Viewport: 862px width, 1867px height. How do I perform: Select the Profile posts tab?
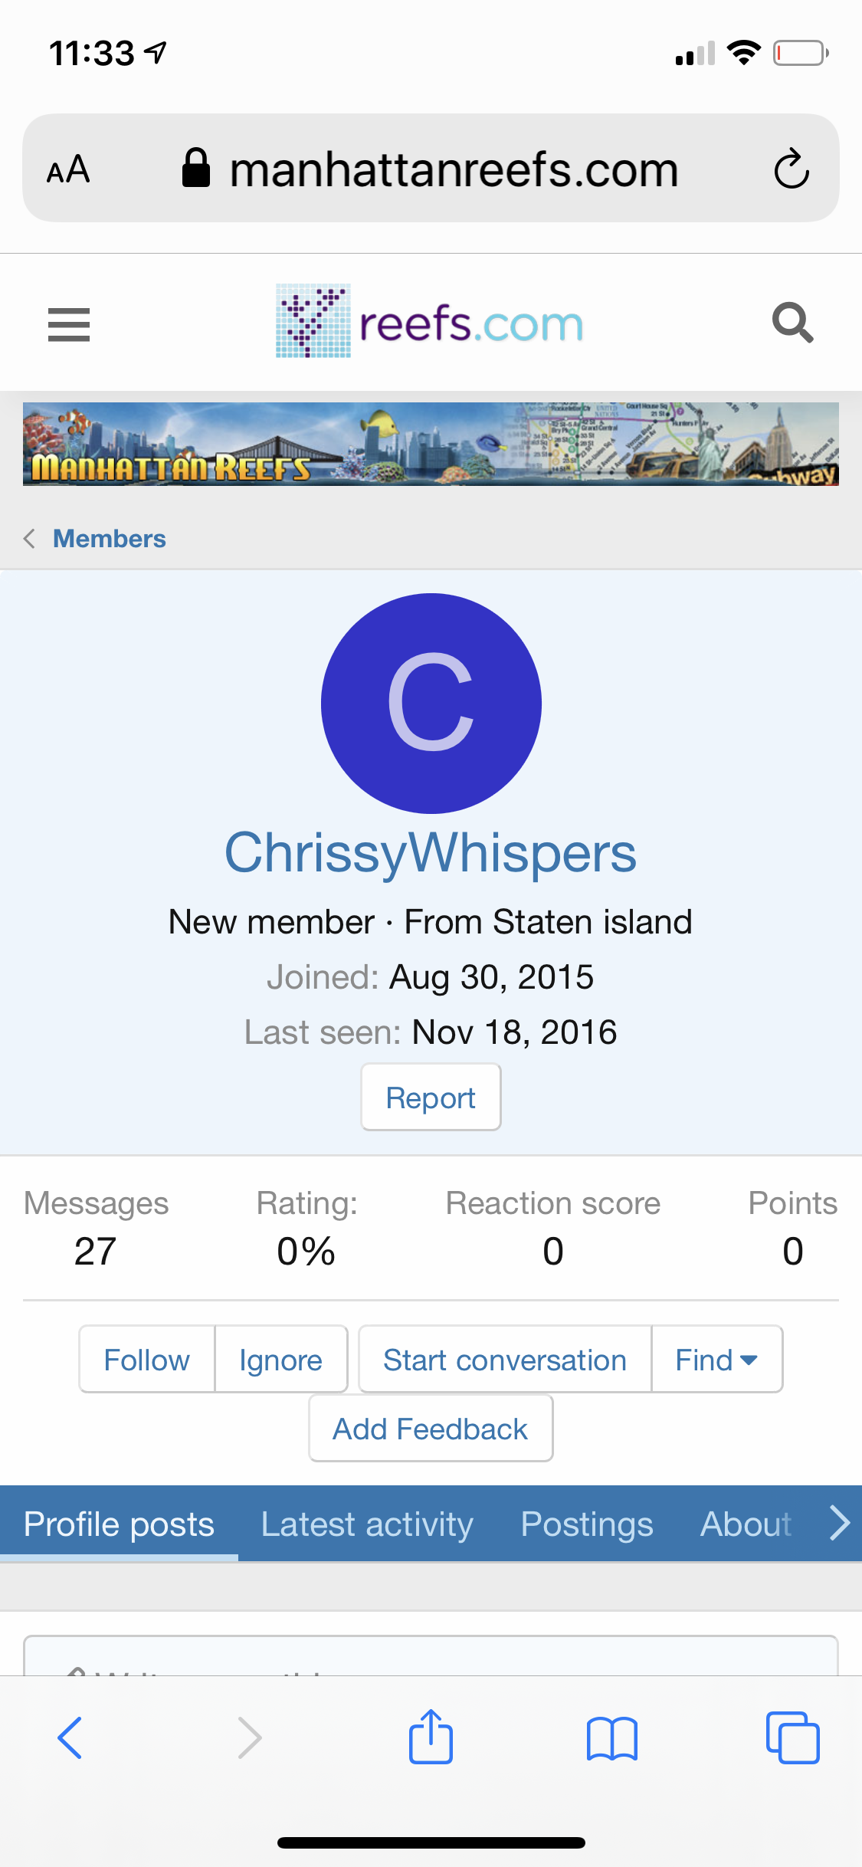pyautogui.click(x=119, y=1524)
